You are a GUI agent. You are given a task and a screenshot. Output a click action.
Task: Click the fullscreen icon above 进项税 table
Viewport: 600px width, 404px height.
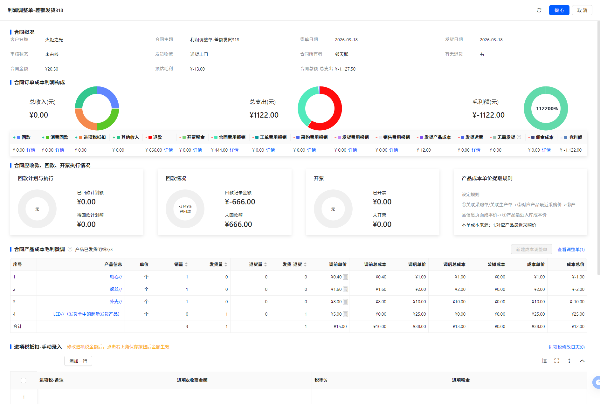click(x=557, y=361)
